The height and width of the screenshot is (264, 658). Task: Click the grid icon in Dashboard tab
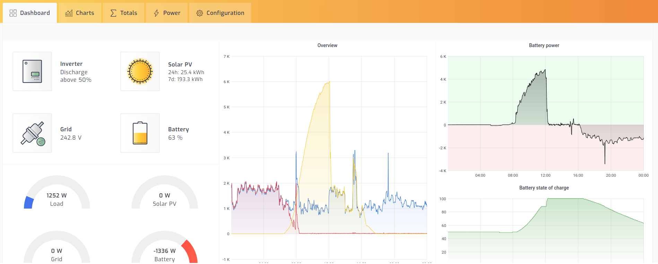coord(13,13)
